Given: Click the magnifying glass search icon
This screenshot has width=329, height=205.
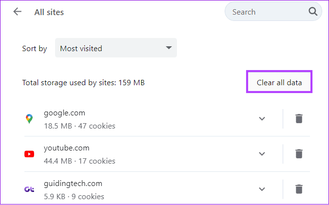Looking at the screenshot, I should (x=312, y=12).
